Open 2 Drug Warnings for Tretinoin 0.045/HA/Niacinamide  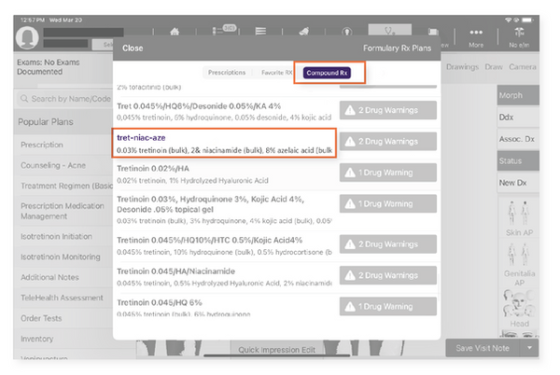point(388,275)
